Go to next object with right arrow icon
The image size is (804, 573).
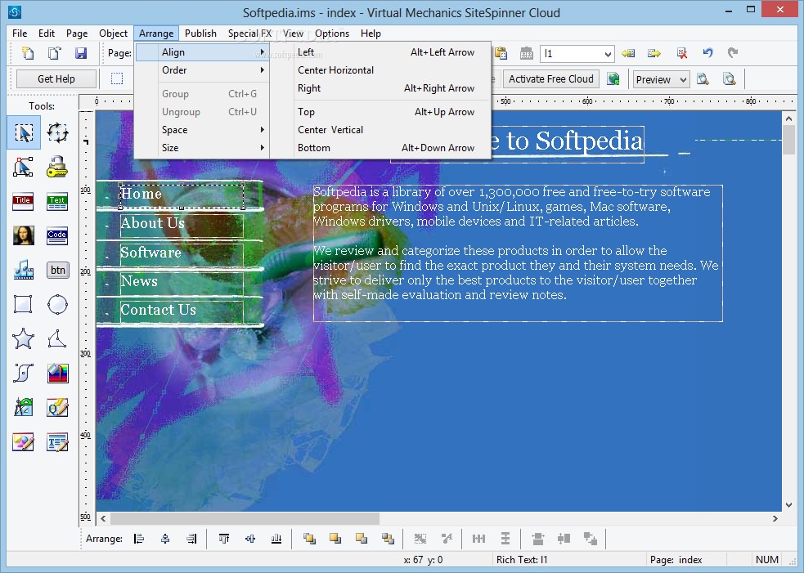click(654, 53)
